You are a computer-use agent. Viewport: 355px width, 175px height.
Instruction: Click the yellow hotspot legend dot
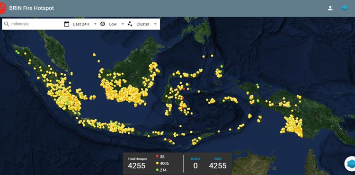pos(157,163)
